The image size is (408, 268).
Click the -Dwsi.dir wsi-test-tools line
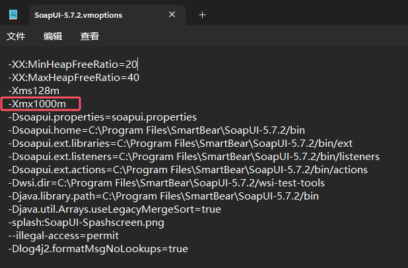pos(166,183)
